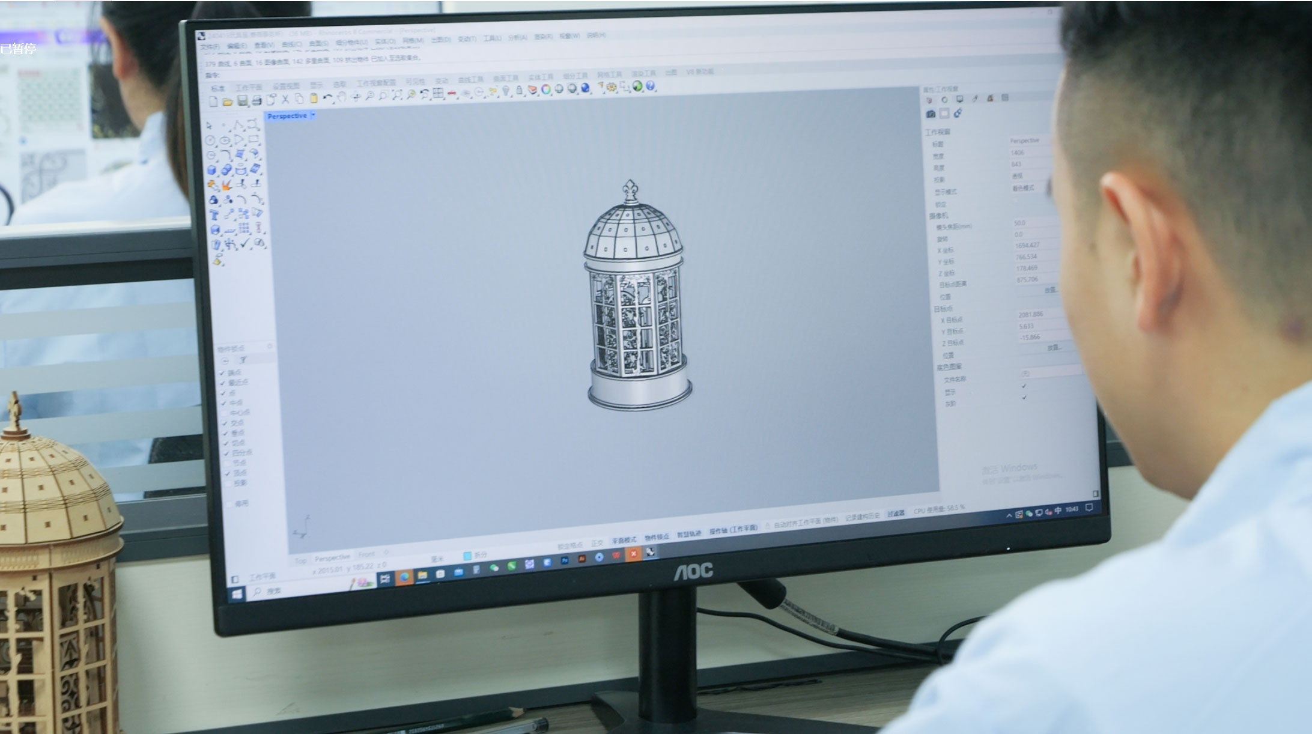Click the Open file folder icon
The height and width of the screenshot is (734, 1312).
(228, 102)
